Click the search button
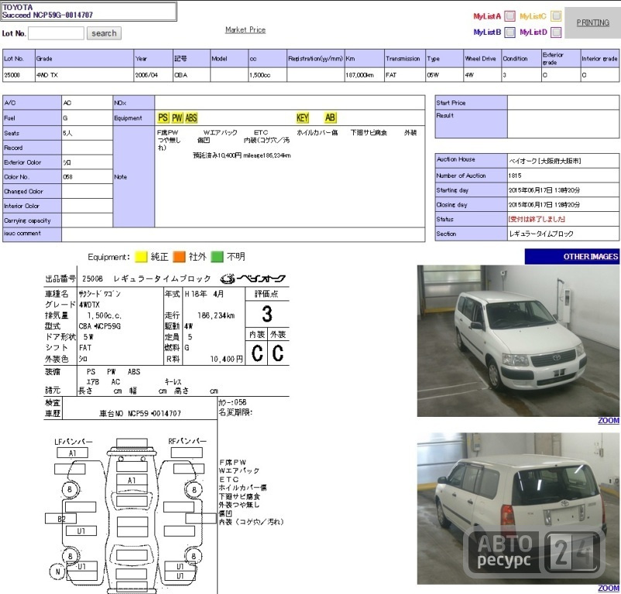The image size is (621, 594). 105,33
